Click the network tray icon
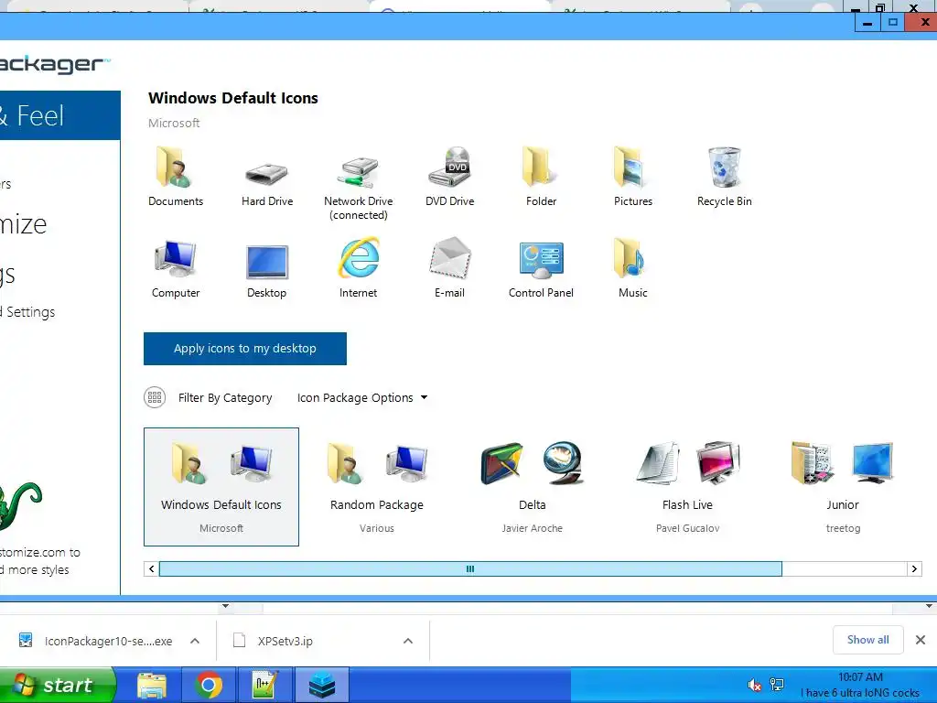The width and height of the screenshot is (937, 703). [777, 685]
